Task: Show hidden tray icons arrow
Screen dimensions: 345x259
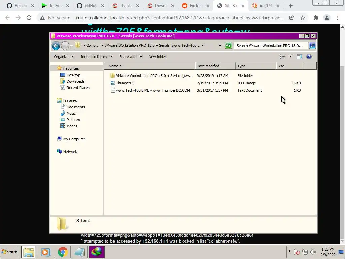Action: pyautogui.click(x=289, y=252)
